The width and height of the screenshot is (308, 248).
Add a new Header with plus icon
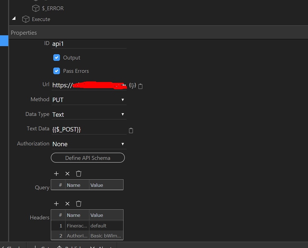click(56, 203)
